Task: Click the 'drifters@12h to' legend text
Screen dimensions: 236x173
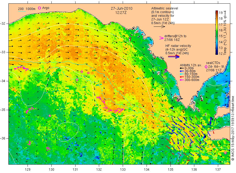Action: (x=175, y=36)
